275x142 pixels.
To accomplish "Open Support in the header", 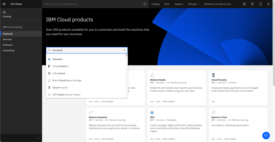I will click(x=179, y=4).
